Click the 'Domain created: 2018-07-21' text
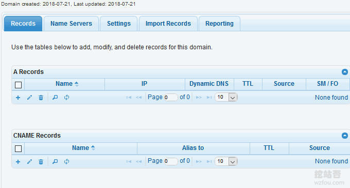This screenshot has width=350, height=188. (36, 4)
